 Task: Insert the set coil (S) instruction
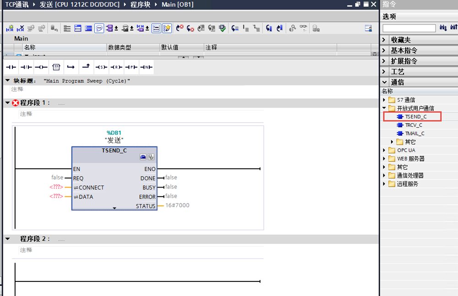pos(101,67)
